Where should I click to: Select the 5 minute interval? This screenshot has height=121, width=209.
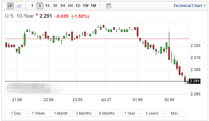40,6
